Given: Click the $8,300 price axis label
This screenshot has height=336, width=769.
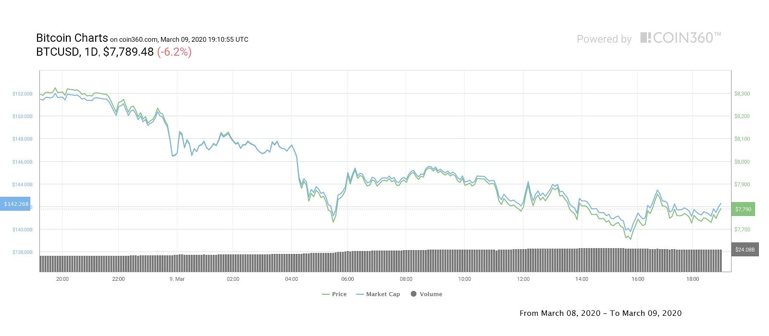Looking at the screenshot, I should 742,94.
